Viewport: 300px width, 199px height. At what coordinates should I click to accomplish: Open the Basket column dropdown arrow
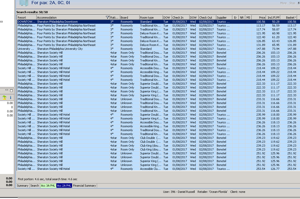point(295,17)
